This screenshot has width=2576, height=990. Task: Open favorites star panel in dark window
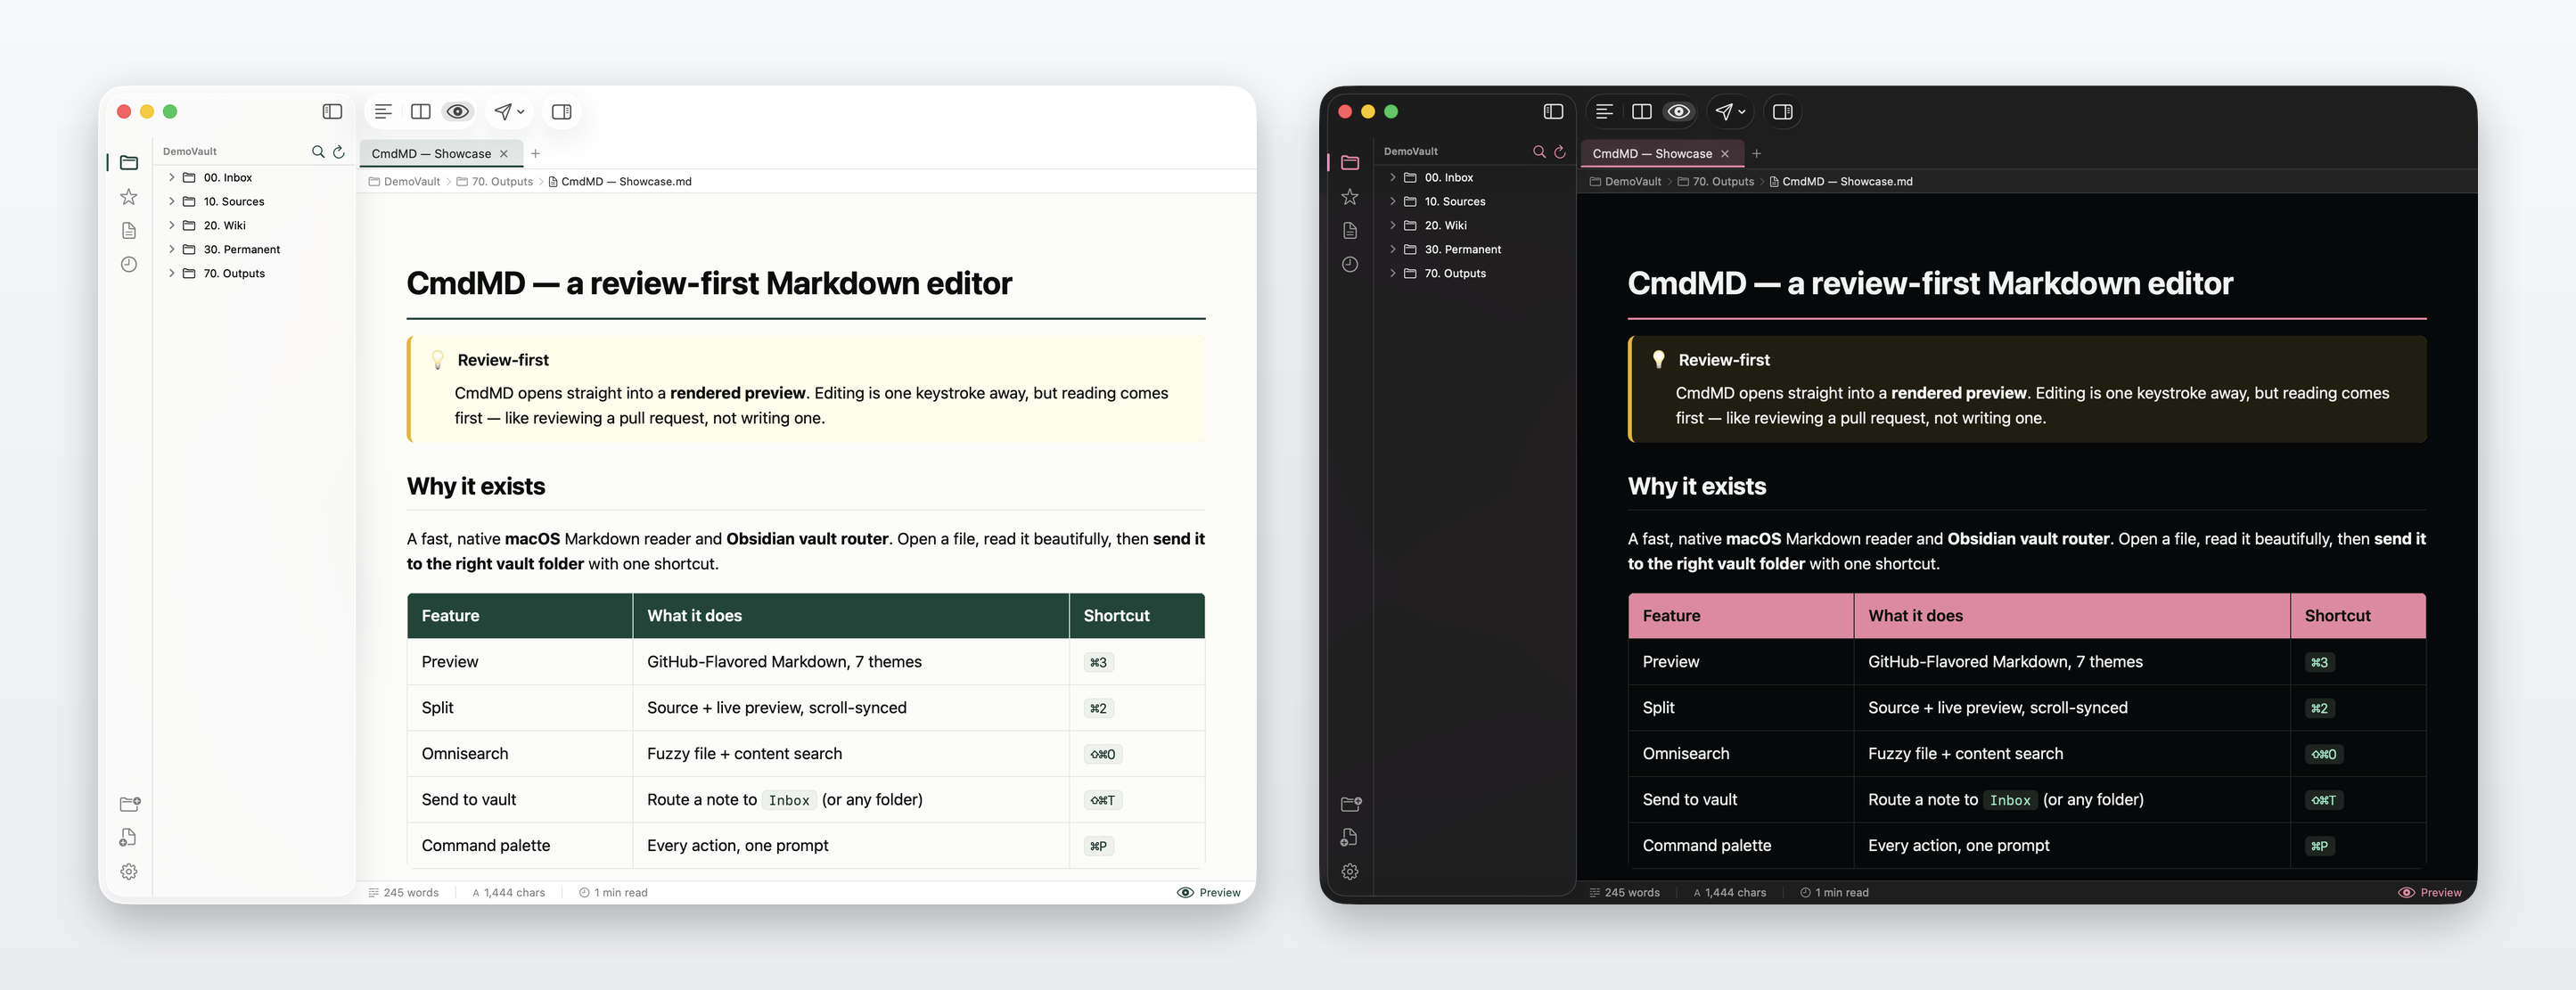(1350, 196)
